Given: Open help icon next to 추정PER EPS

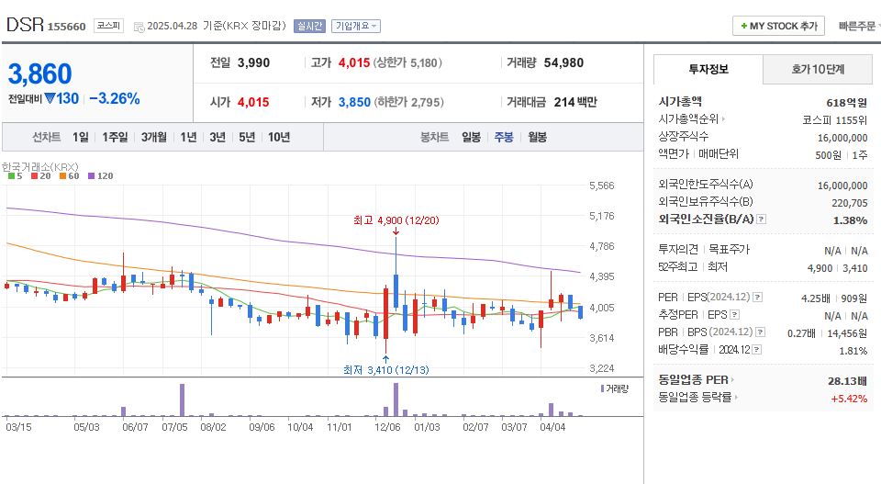Looking at the screenshot, I should [x=734, y=315].
